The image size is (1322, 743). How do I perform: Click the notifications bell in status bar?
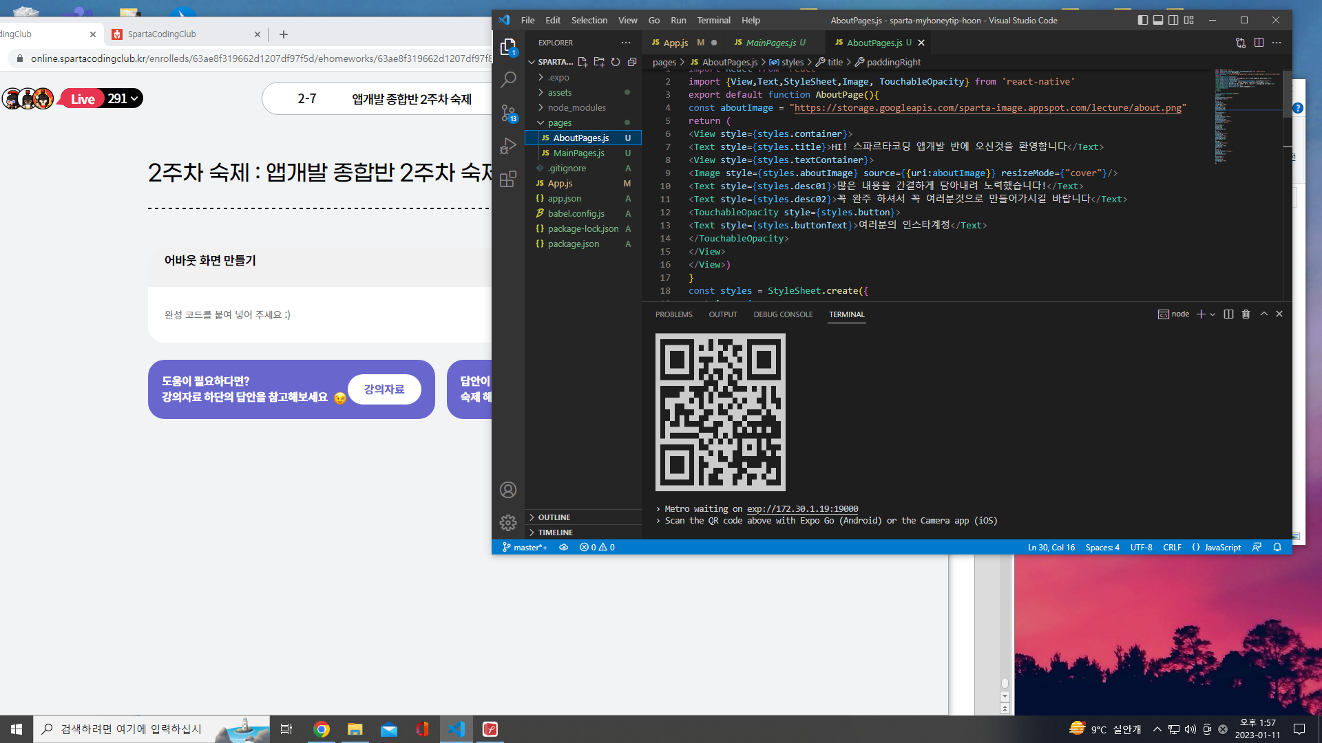click(x=1277, y=547)
